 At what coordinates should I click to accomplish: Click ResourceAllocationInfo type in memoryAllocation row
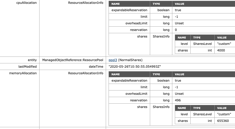coord(86,73)
